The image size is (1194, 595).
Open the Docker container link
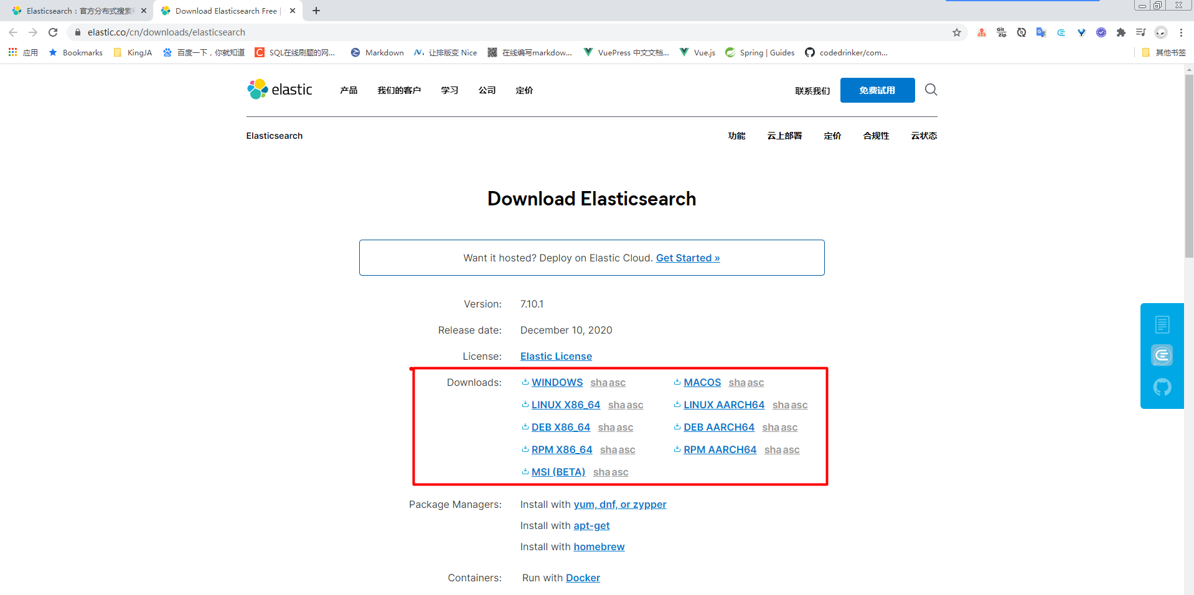point(583,578)
